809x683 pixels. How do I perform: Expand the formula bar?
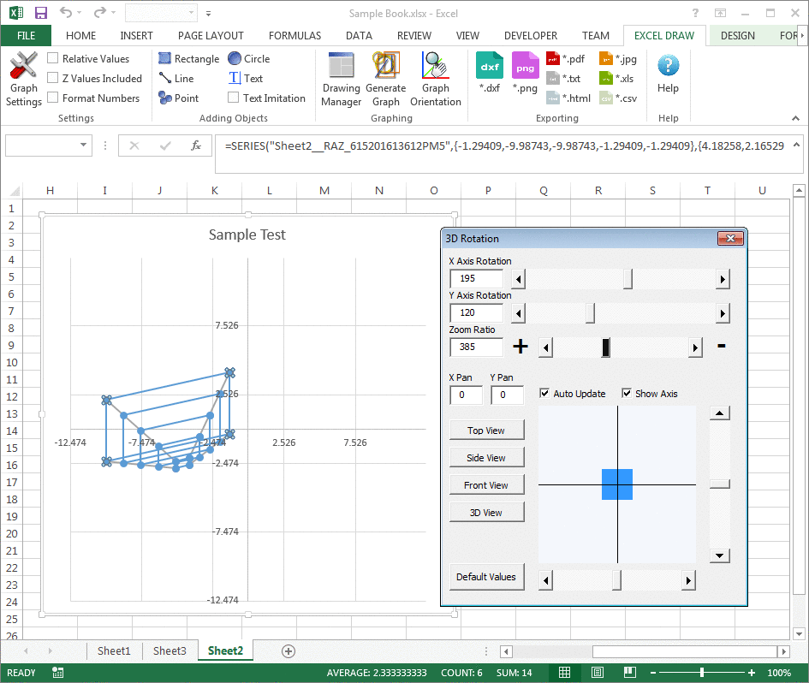click(x=796, y=145)
